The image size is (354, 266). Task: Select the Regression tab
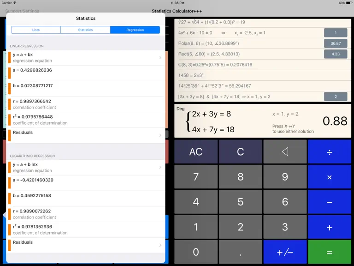[135, 30]
